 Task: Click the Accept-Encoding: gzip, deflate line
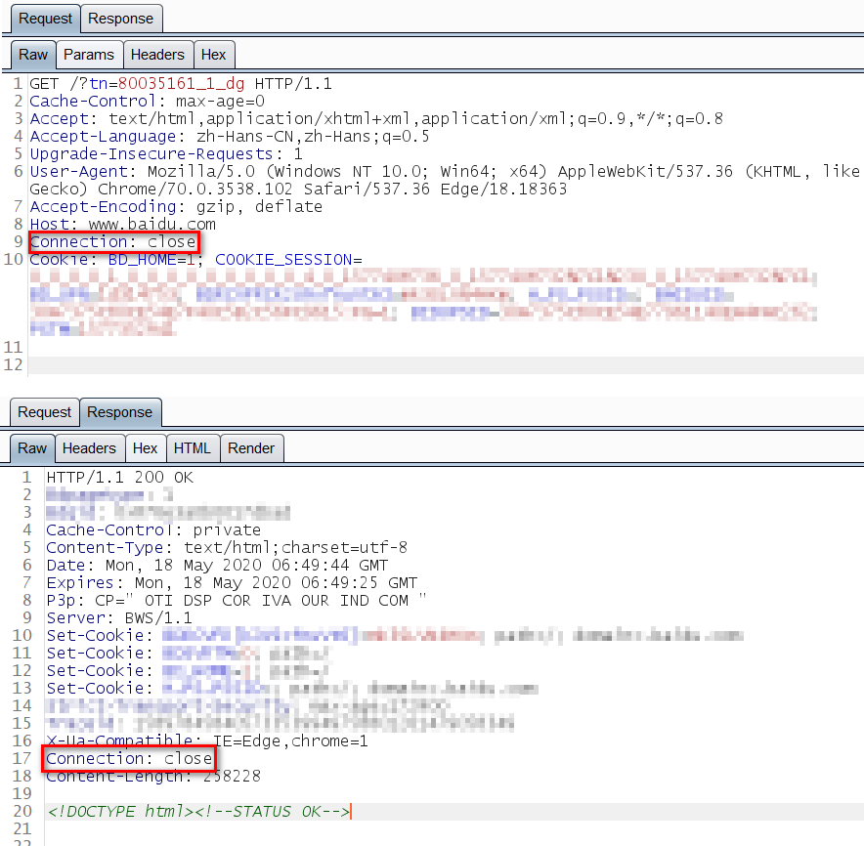176,207
